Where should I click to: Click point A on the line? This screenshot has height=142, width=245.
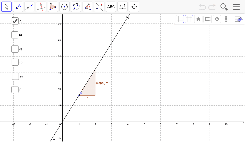click(79, 96)
